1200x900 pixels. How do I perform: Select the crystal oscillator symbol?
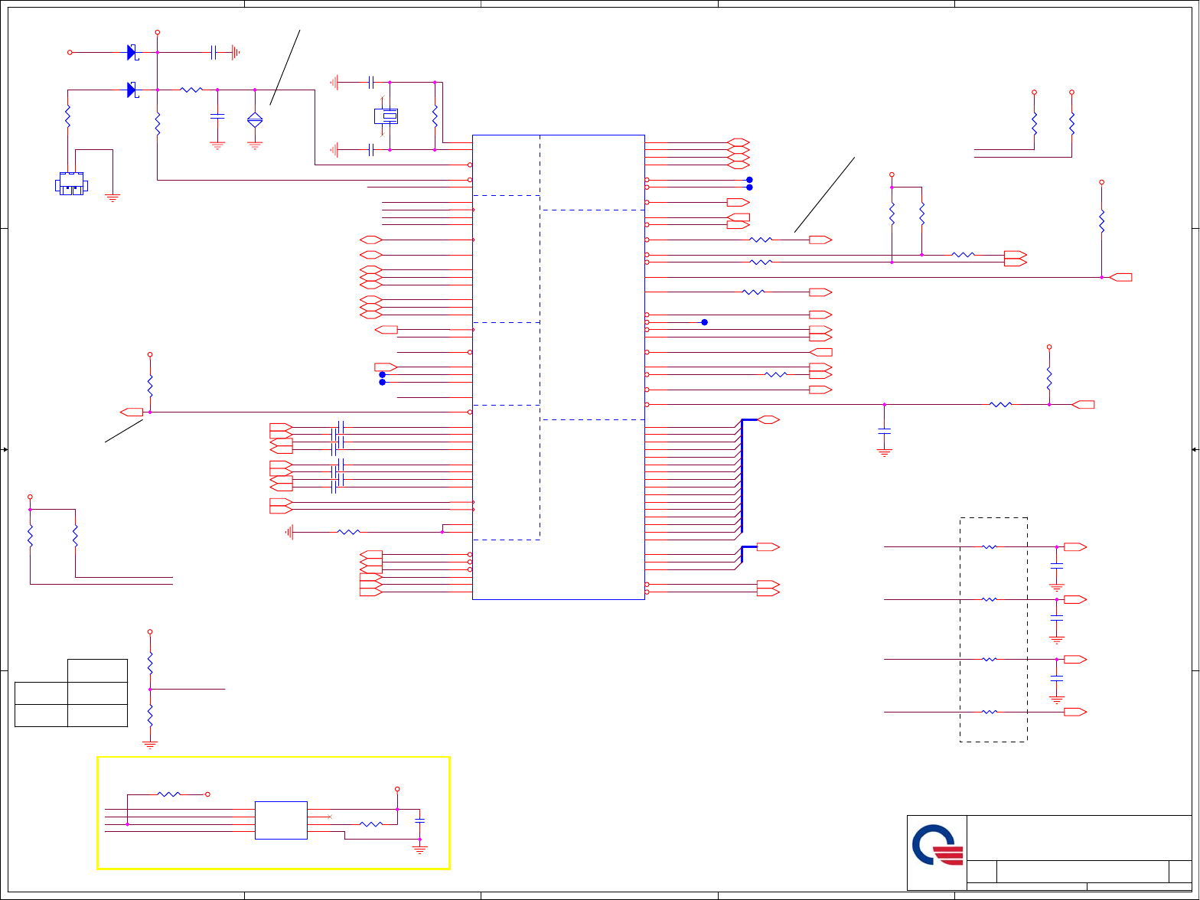pyautogui.click(x=386, y=116)
